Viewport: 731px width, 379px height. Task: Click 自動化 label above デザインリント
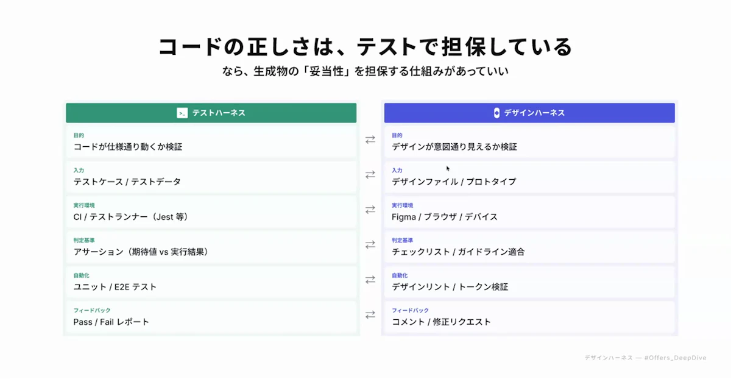[400, 275]
